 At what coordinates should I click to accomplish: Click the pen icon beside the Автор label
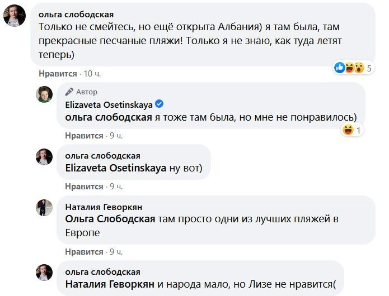69,92
